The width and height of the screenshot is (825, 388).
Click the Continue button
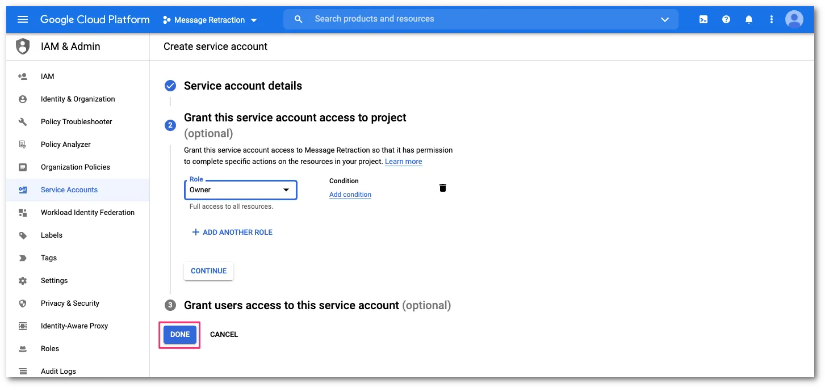point(208,271)
